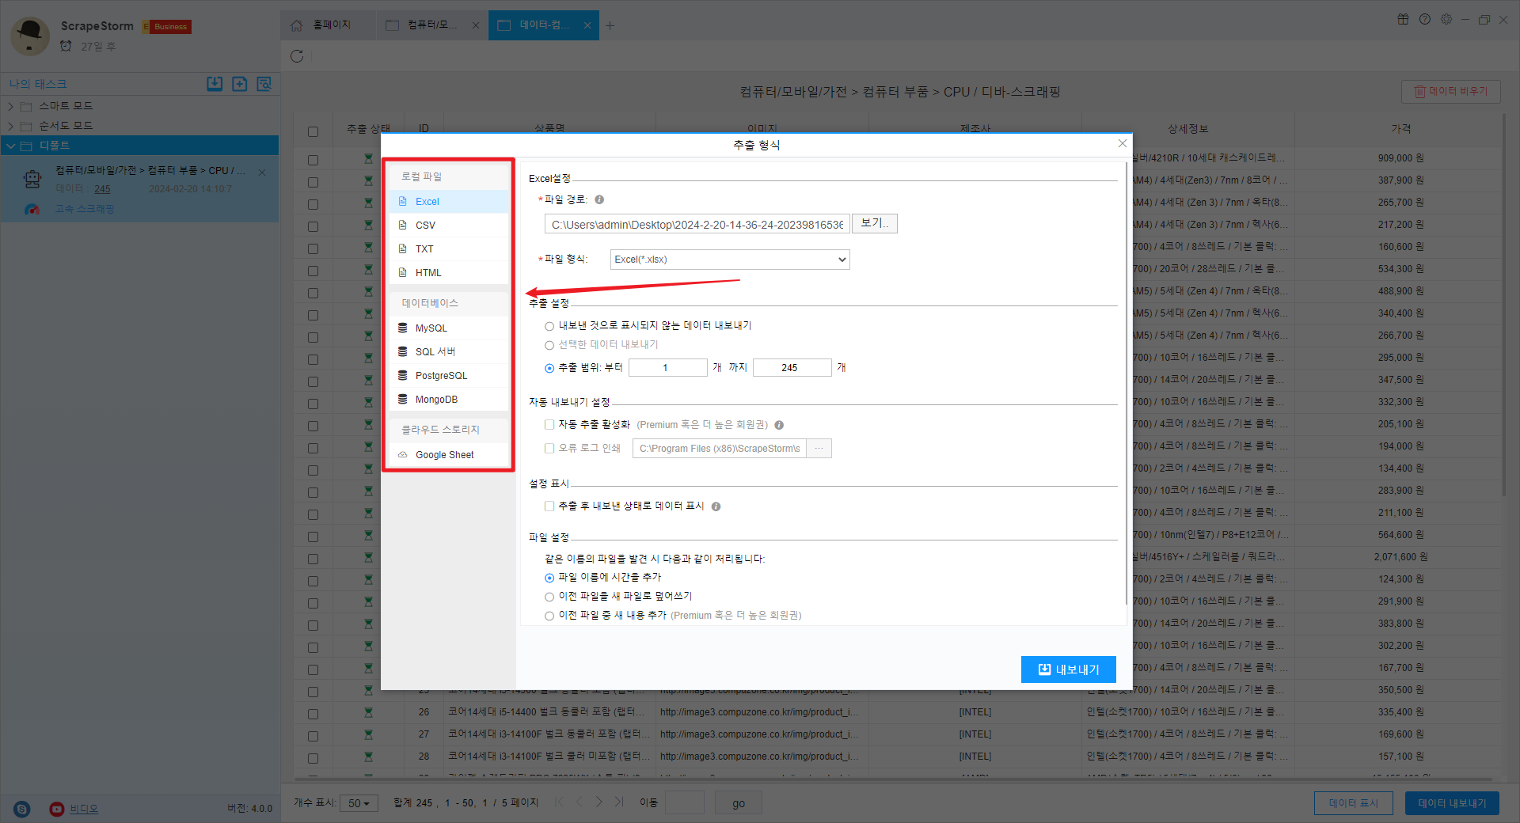Screen dimensions: 1520x823
Task: Go to the previous page arrow icon
Action: [579, 802]
